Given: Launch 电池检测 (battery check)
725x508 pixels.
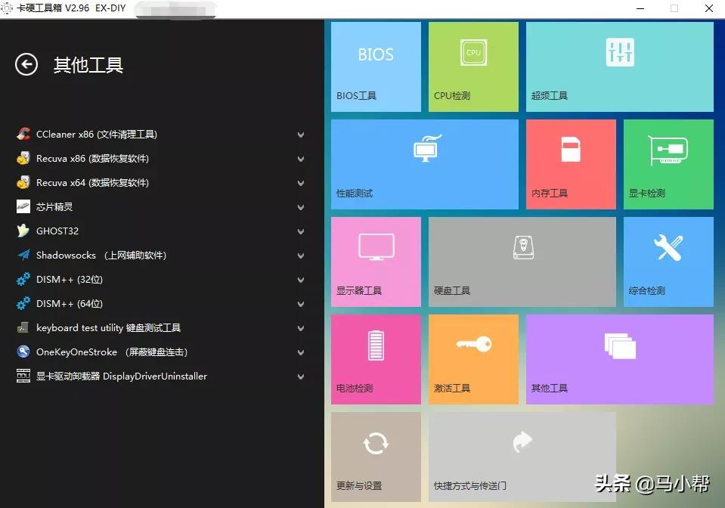Looking at the screenshot, I should 376,358.
